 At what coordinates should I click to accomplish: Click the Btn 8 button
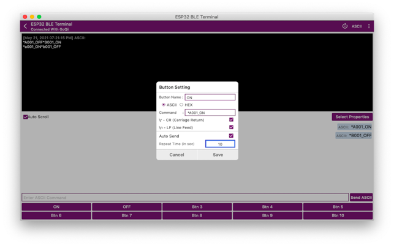pyautogui.click(x=197, y=215)
